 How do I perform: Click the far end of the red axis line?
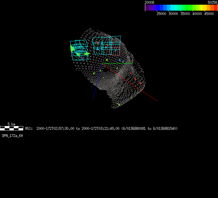(157, 101)
